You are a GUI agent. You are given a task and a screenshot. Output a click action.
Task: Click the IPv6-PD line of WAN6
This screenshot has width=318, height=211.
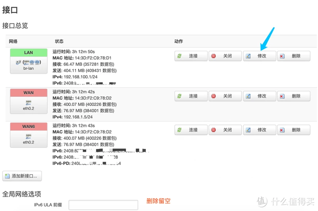[87, 163]
